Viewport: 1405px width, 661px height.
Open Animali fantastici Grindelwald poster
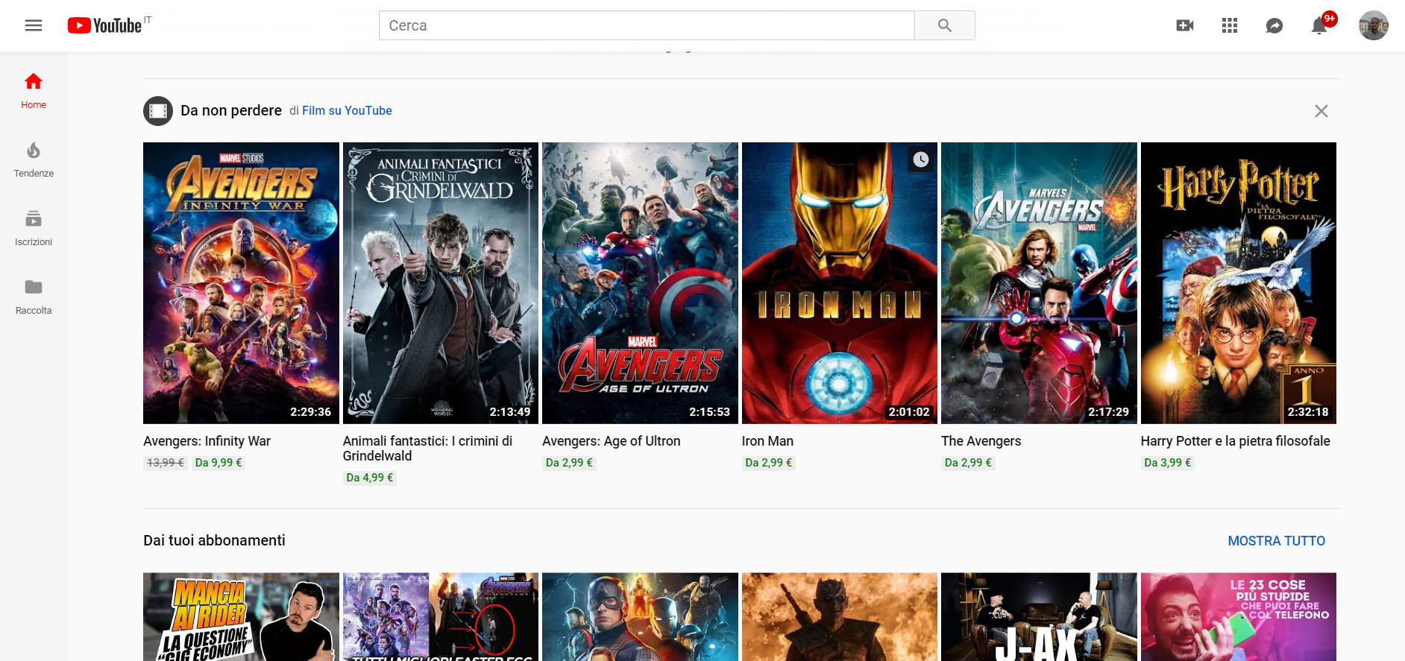[440, 283]
